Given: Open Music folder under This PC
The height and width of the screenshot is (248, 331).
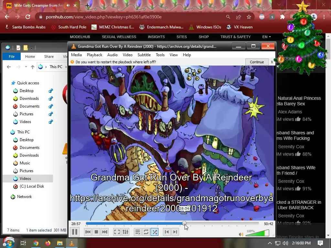Looking at the screenshot, I should click(x=25, y=163).
